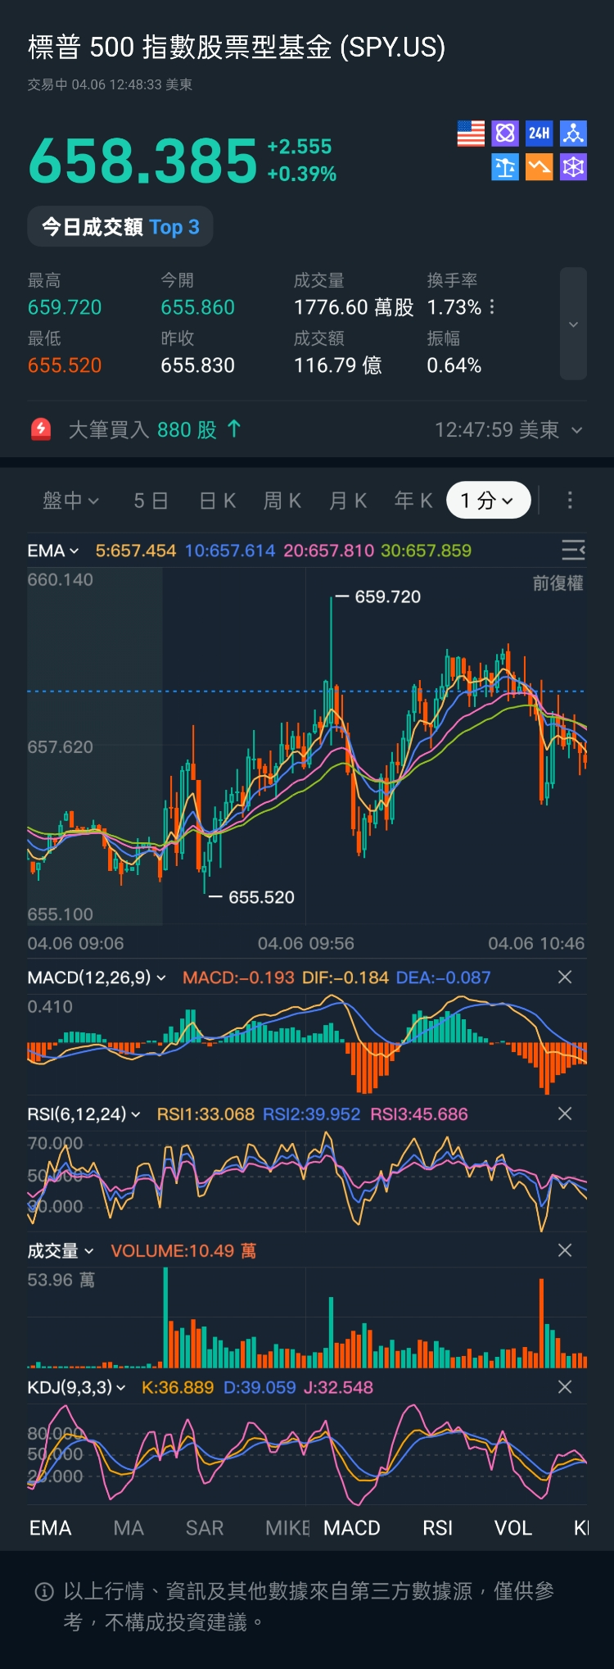The width and height of the screenshot is (614, 1669).
Task: Switch to the 周K chart tab
Action: tap(282, 500)
